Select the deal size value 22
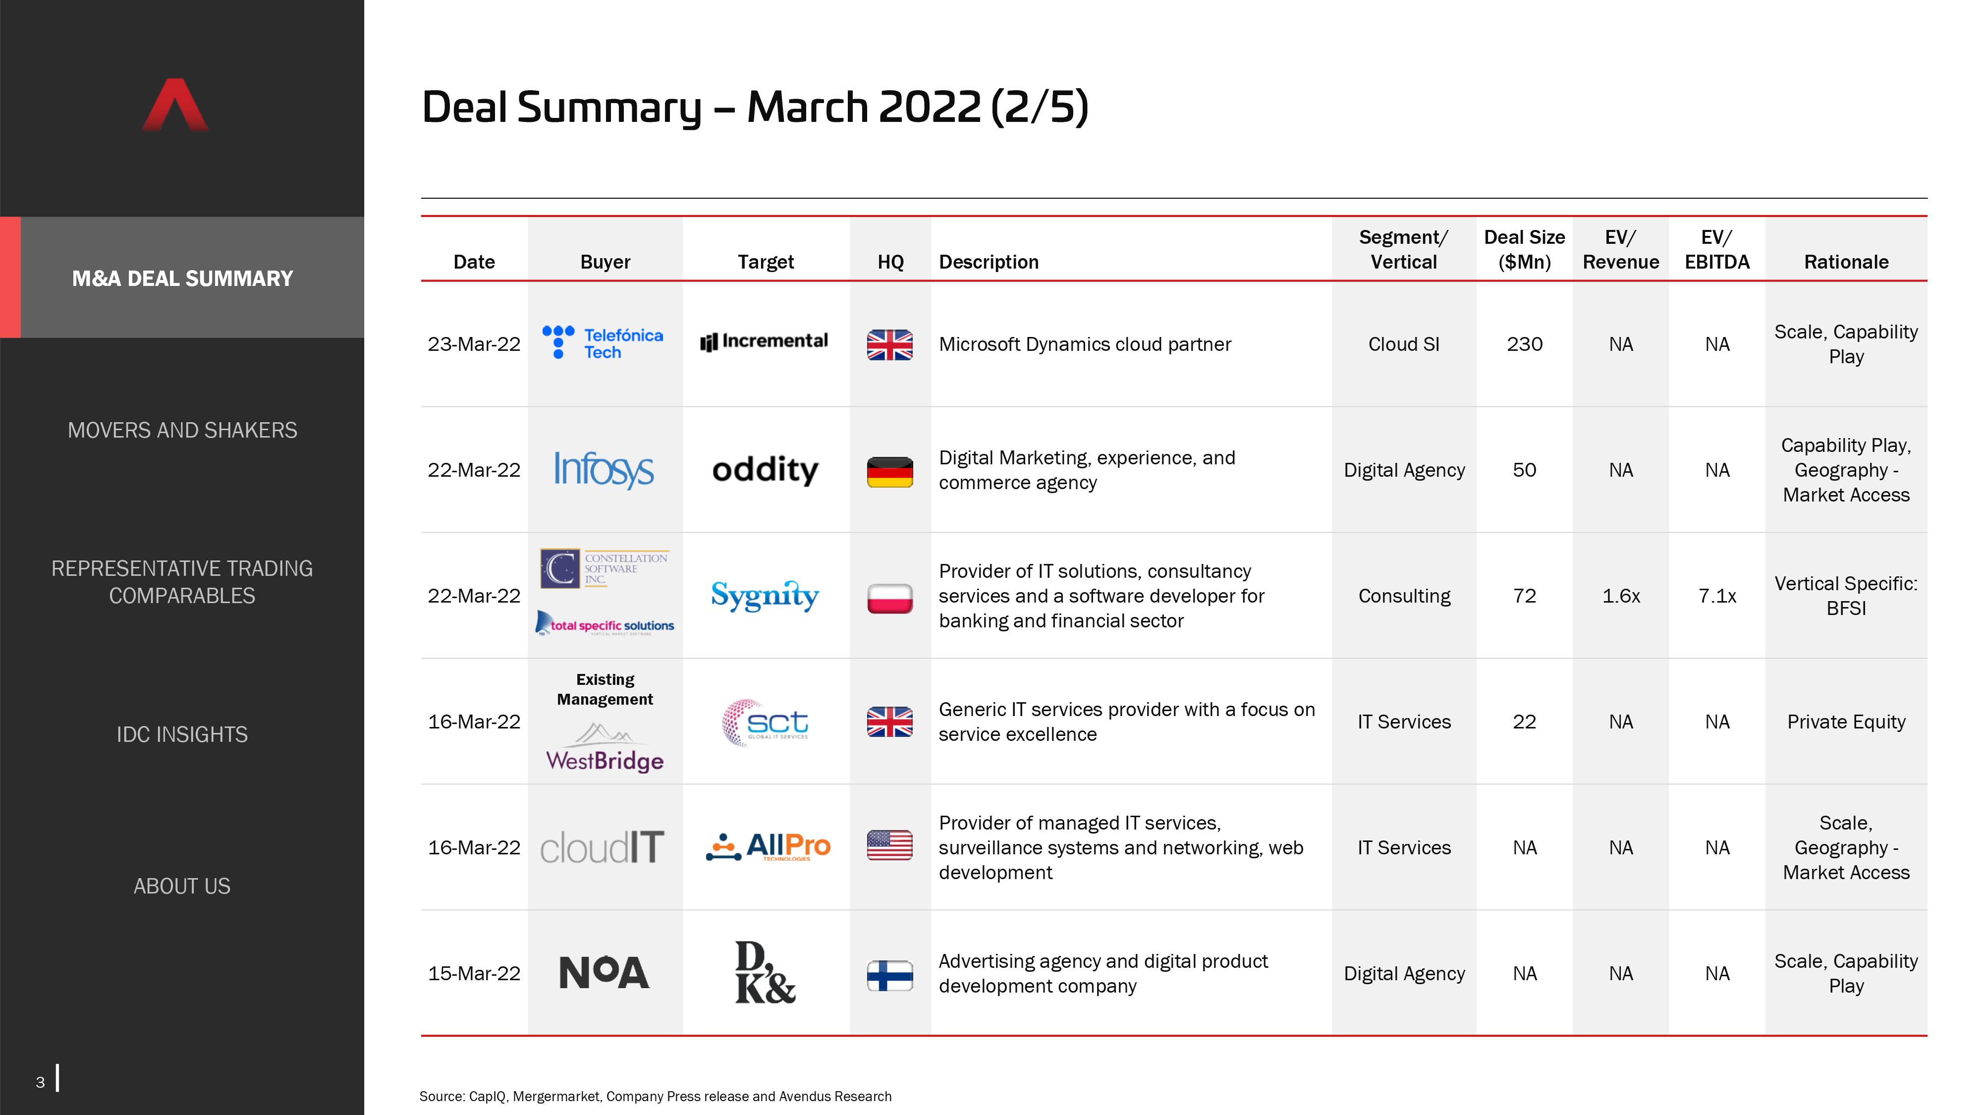Viewport: 1982px width, 1115px height. coord(1524,722)
